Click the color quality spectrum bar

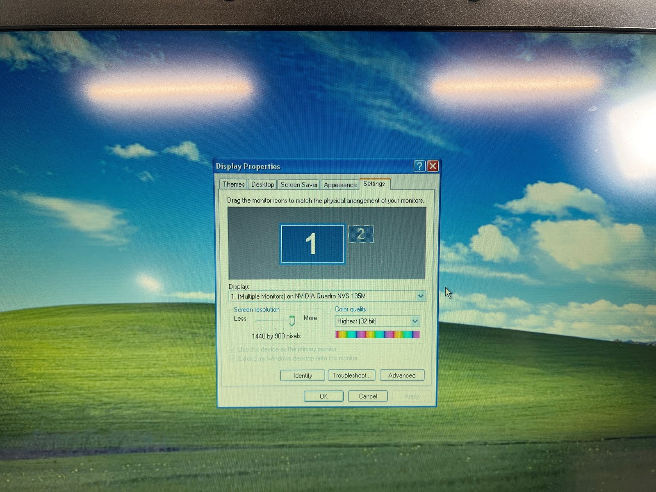click(377, 335)
